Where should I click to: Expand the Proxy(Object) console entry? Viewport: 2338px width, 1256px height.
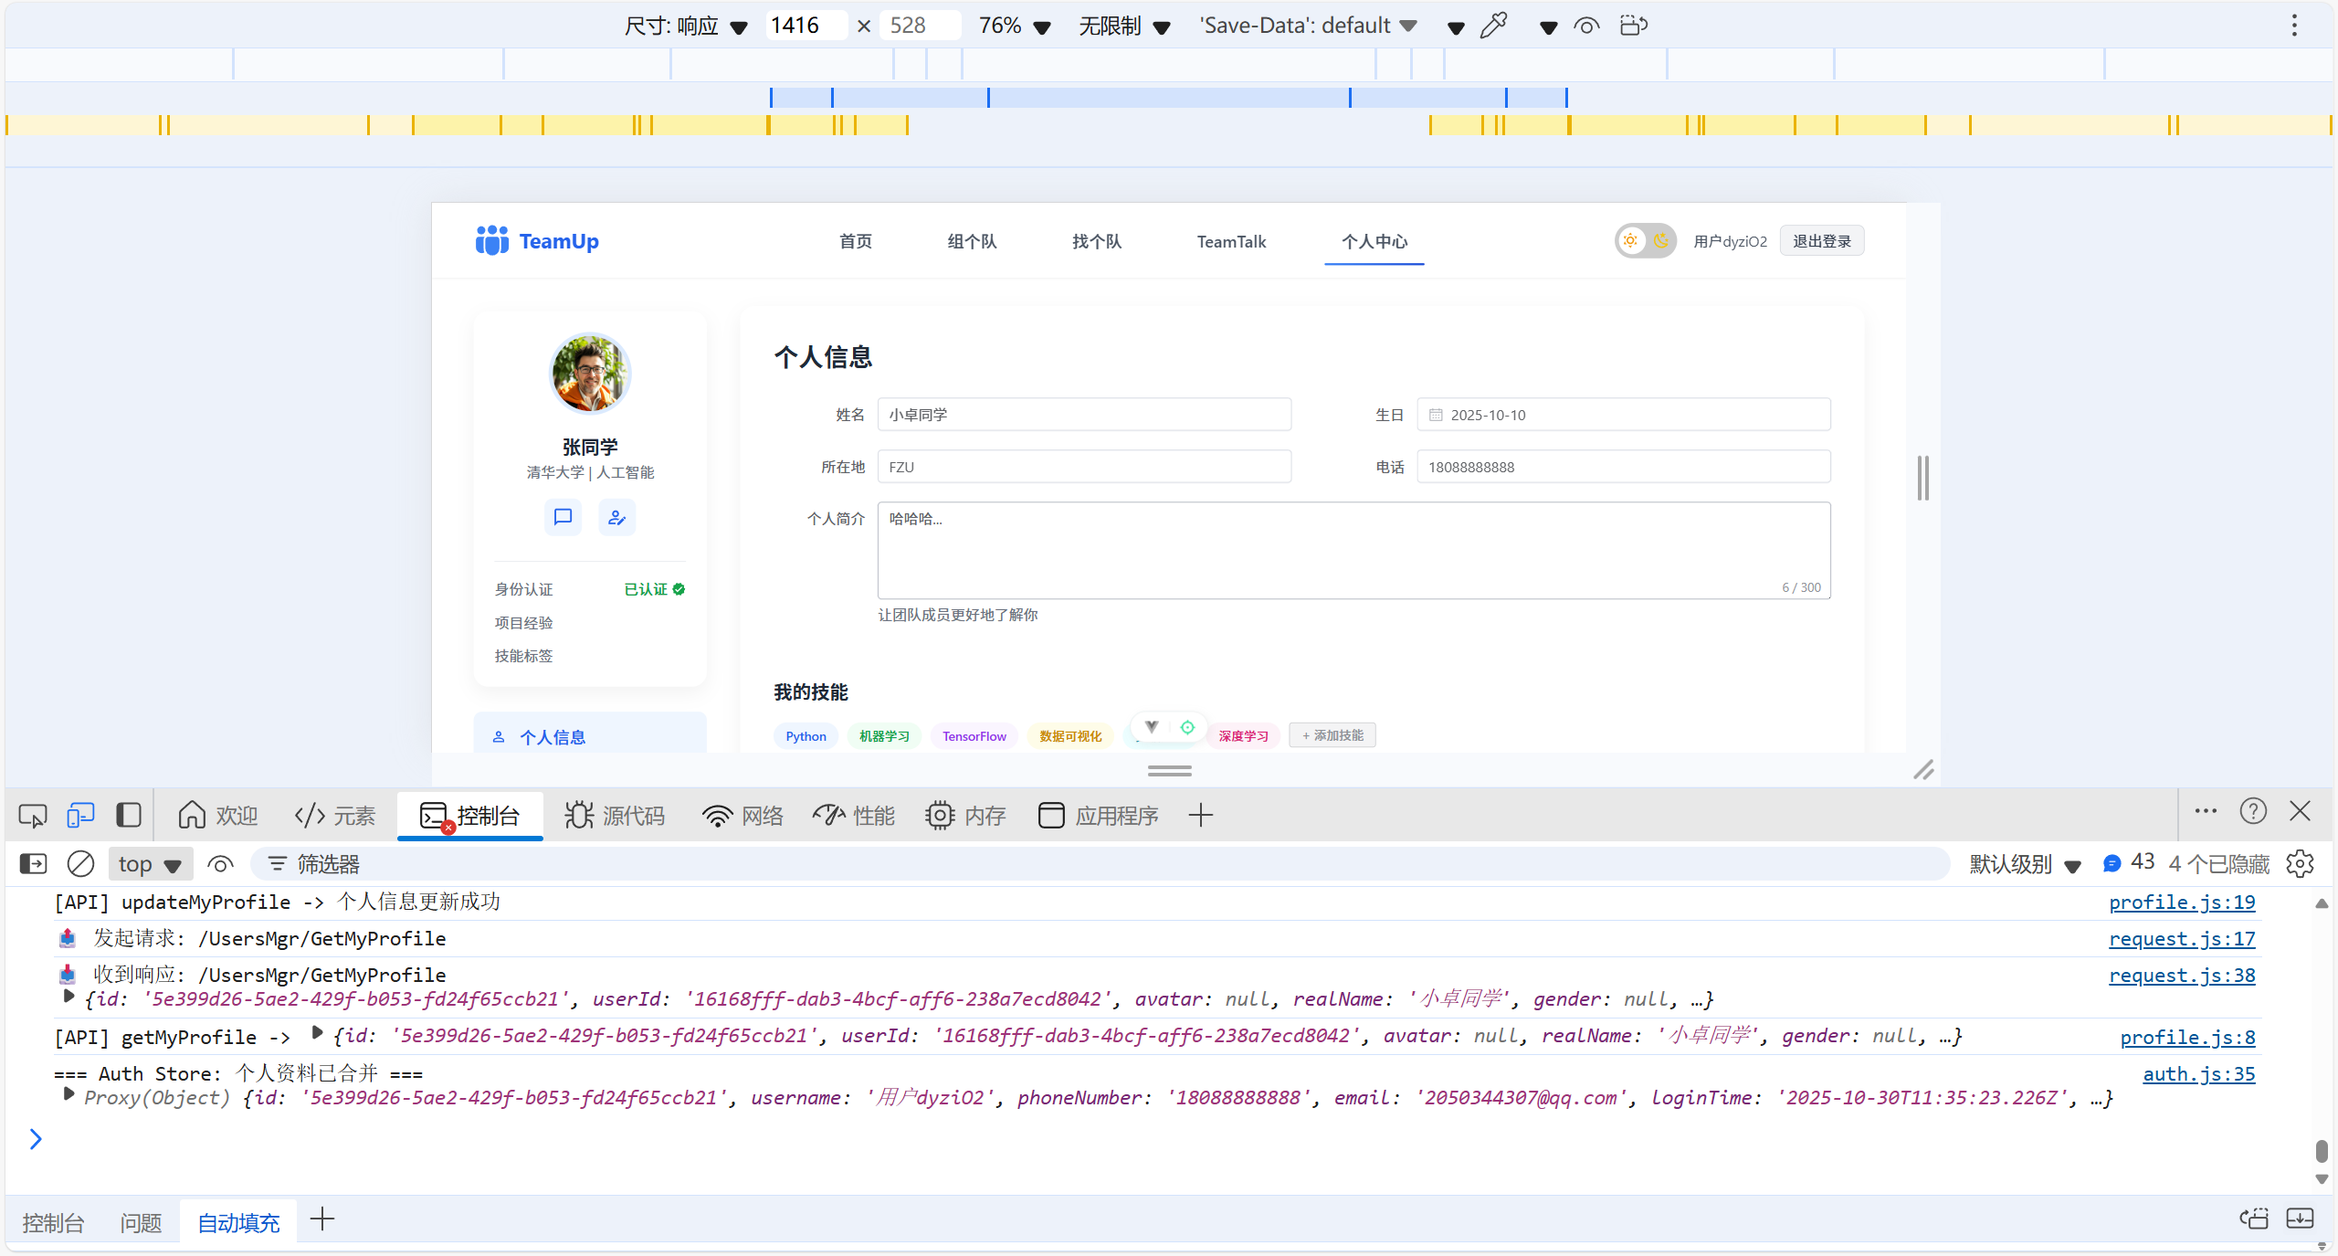click(69, 1094)
